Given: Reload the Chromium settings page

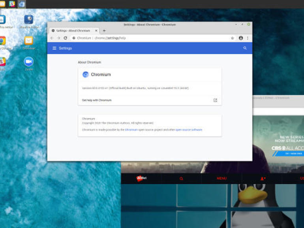Looking at the screenshot, I should click(65, 38).
